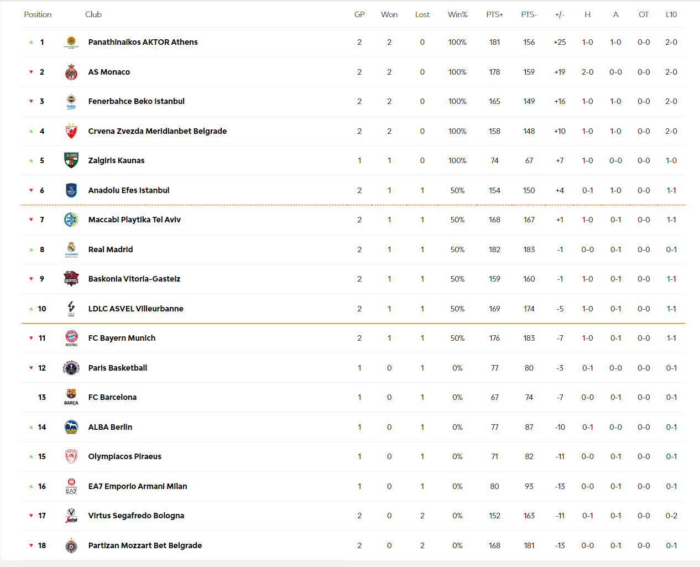Open Anadolu Efes Istanbul team page
The width and height of the screenshot is (700, 567).
point(129,190)
